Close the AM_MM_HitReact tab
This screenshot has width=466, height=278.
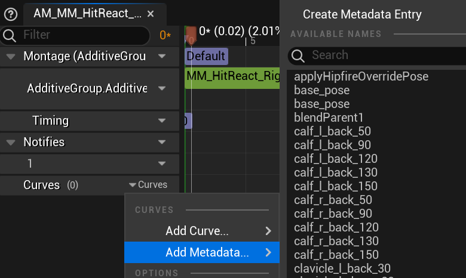tap(150, 13)
